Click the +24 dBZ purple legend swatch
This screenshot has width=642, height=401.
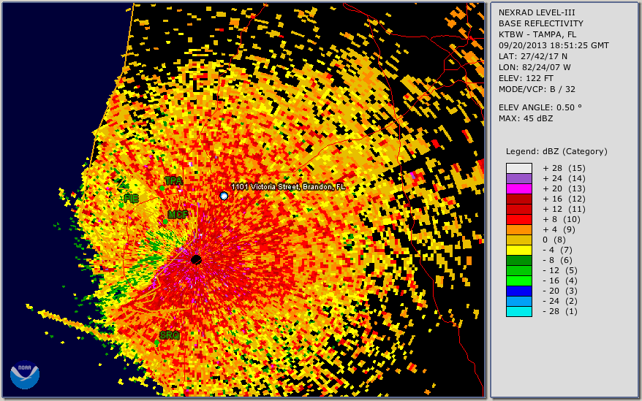(518, 178)
